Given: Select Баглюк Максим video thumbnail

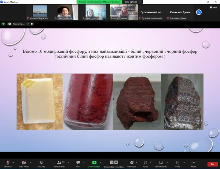Looking at the screenshot, I should 124,12.
